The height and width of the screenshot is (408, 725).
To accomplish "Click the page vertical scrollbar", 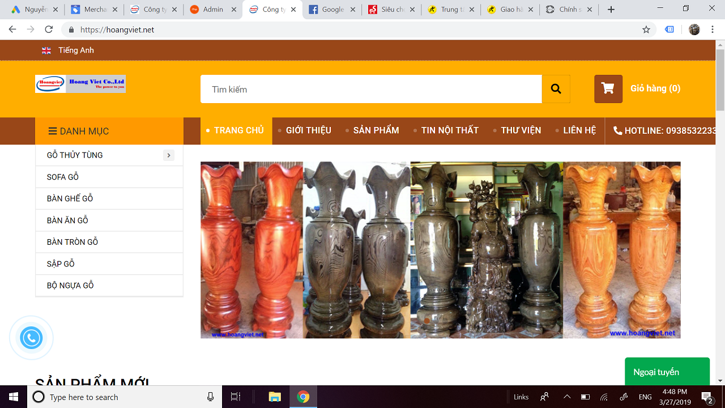I will [720, 79].
